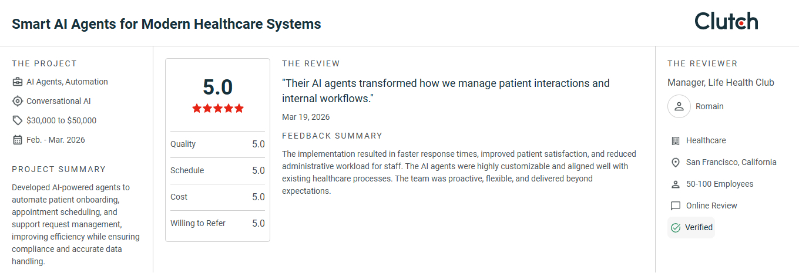This screenshot has height=276, width=799.
Task: Click the person icon beside 50-100 Employees
Action: click(x=675, y=184)
